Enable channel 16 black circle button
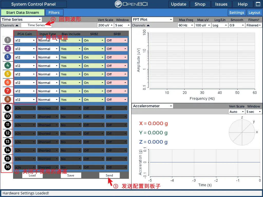 (7, 167)
